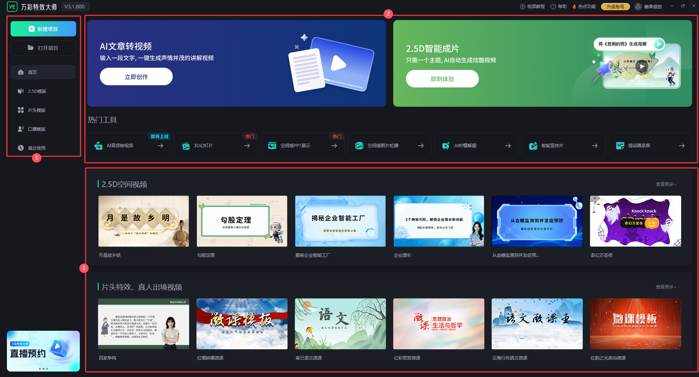Click the arrow on 提词器录屏 card
The image size is (699, 377).
tap(682, 146)
